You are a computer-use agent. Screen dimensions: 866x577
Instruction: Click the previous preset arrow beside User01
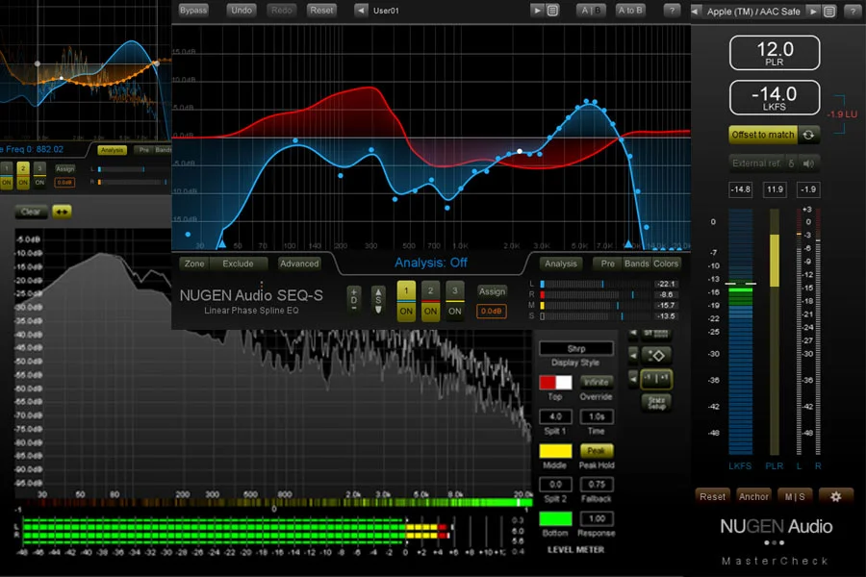[x=361, y=11]
